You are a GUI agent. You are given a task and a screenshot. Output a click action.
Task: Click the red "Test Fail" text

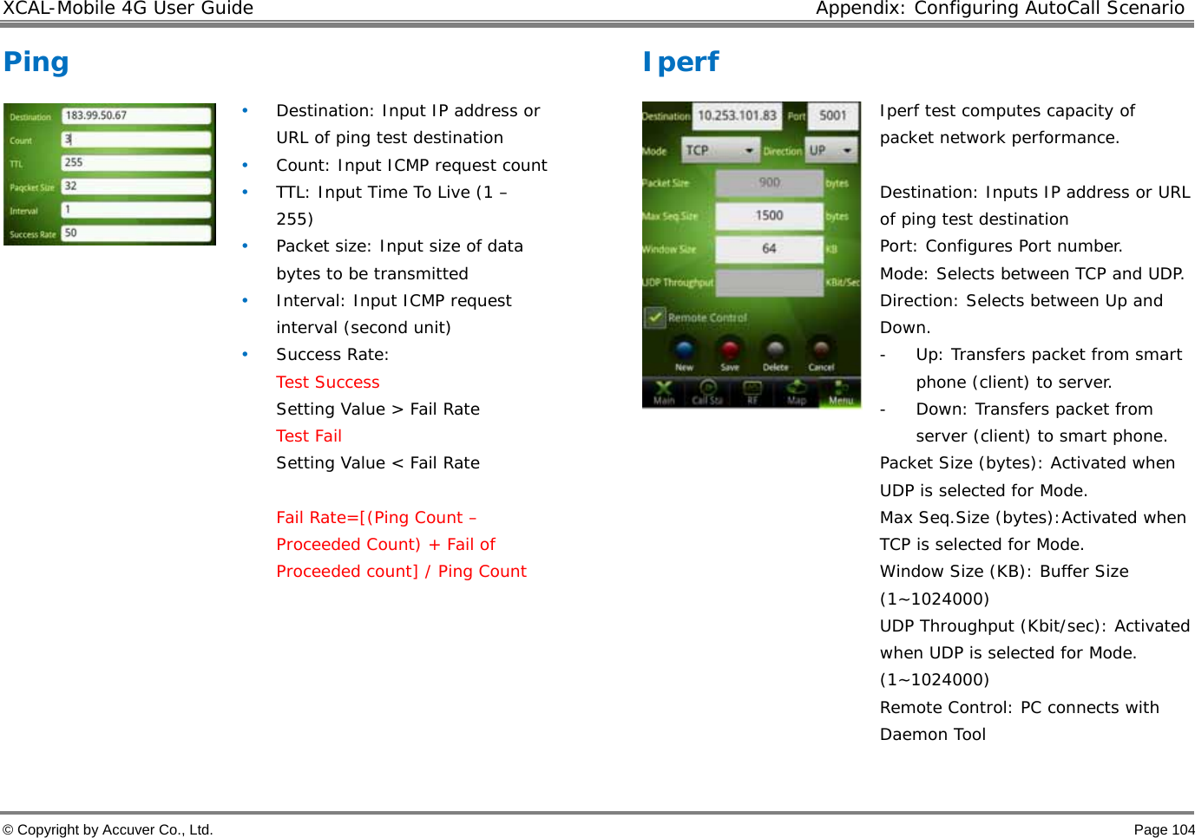point(309,435)
